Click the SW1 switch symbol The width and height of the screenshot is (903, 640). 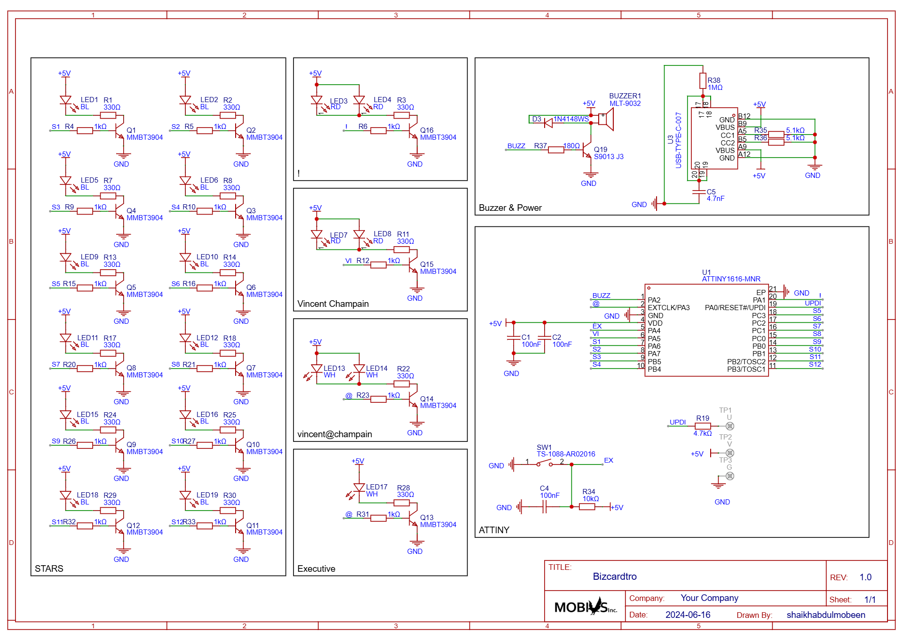(545, 464)
